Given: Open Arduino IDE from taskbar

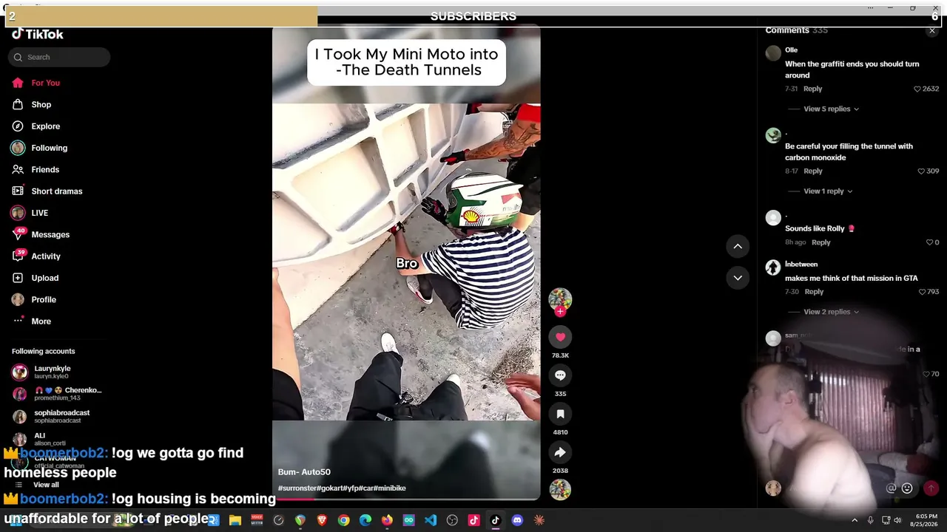Looking at the screenshot, I should [408, 520].
